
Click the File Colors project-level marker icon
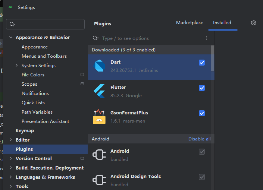tap(82, 75)
